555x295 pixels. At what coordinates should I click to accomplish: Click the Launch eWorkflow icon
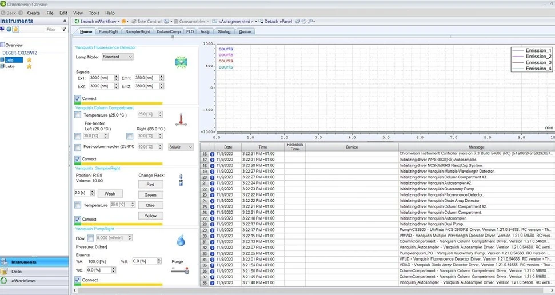77,22
